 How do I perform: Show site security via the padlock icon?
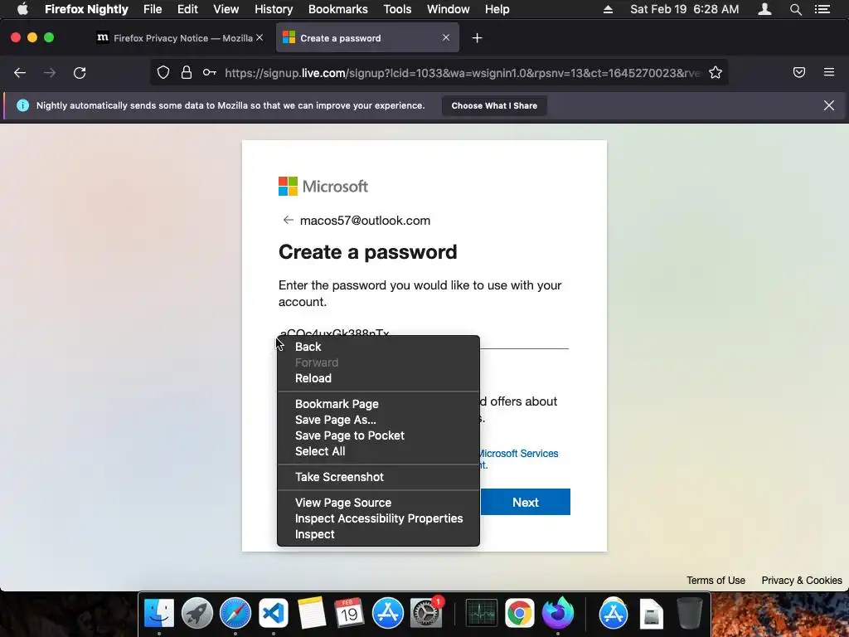pos(187,73)
